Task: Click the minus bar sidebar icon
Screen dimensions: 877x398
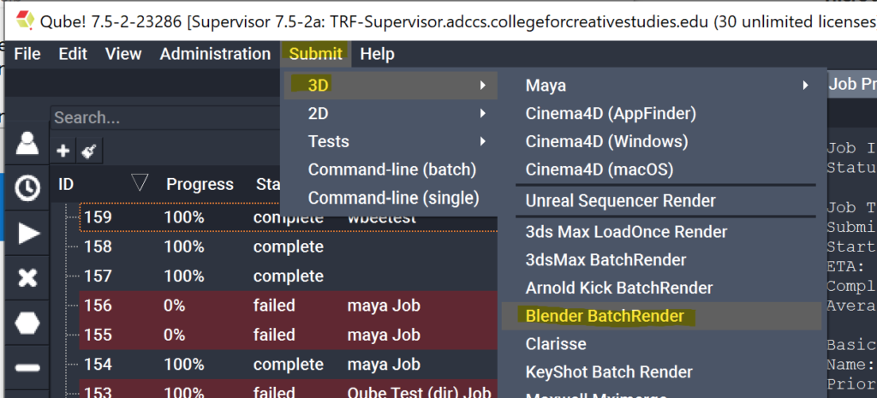Action: [28, 367]
